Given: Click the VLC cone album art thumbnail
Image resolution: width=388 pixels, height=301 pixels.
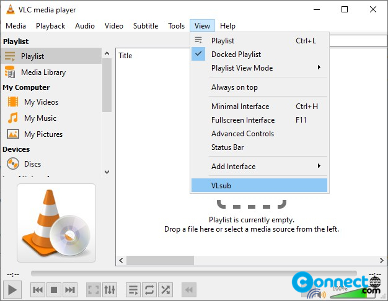Looking at the screenshot, I should [x=56, y=223].
